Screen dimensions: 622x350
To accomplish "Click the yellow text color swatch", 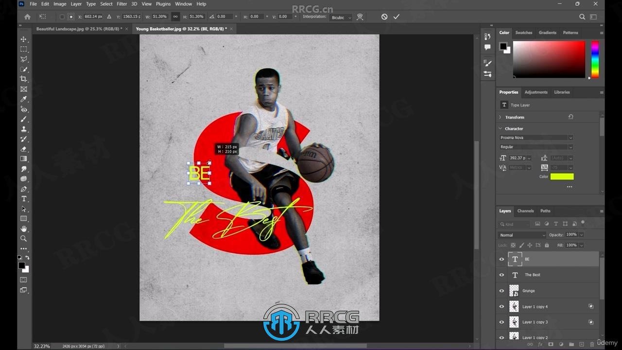I will (562, 176).
